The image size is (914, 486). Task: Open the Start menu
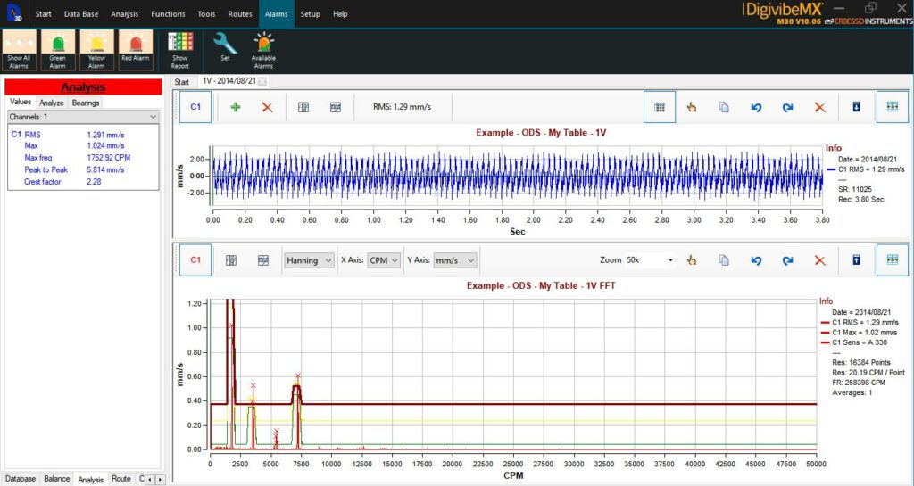point(43,14)
